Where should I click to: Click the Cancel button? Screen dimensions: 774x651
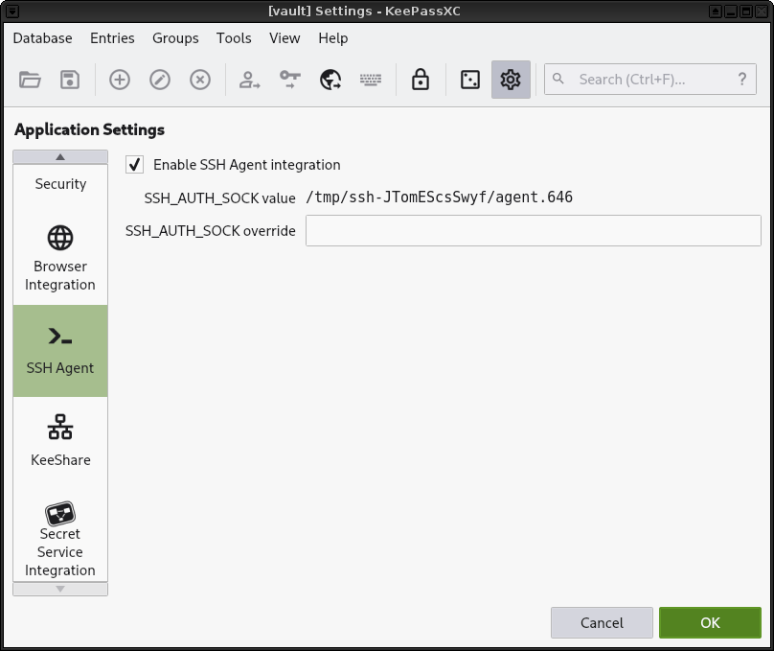[x=602, y=623]
